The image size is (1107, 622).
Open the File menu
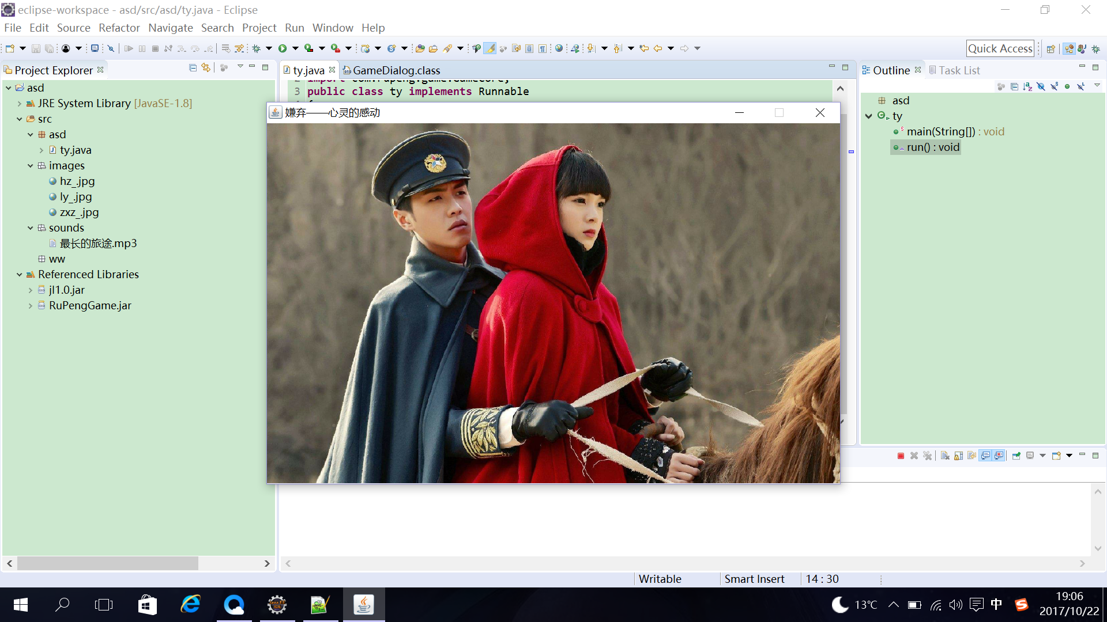click(12, 28)
